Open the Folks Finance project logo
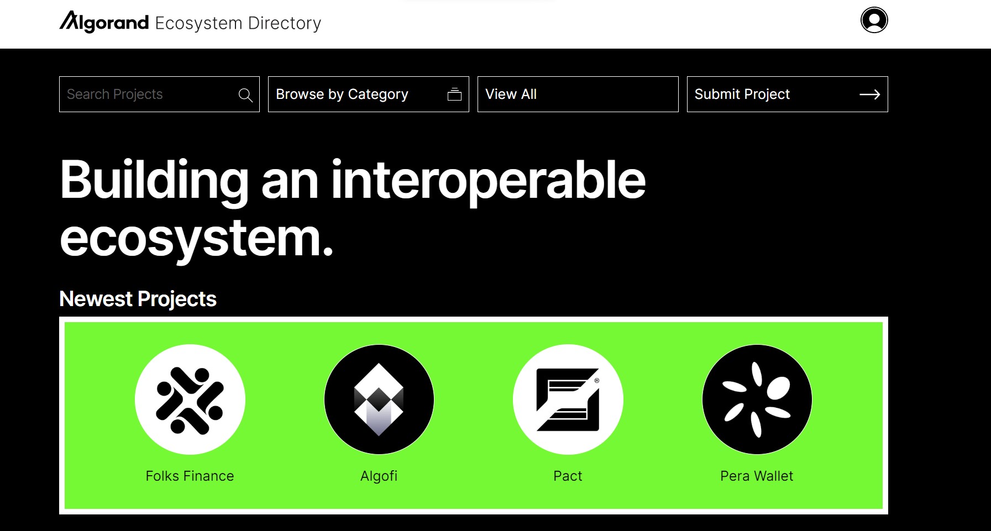The image size is (991, 531). click(x=190, y=399)
